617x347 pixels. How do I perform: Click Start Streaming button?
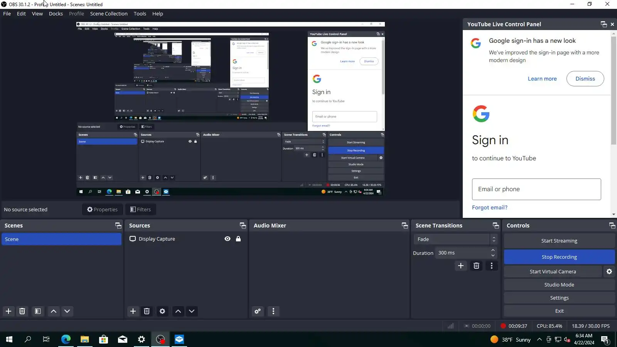559,241
